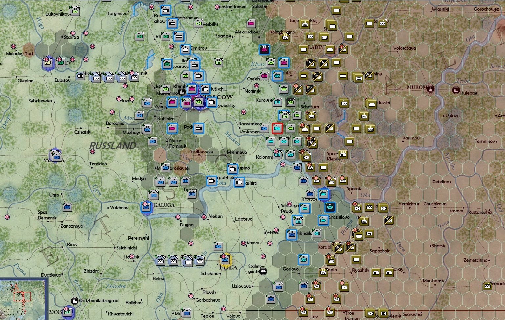505x320 pixels.
Task: Click the Murom city factory icon
Action: (x=430, y=88)
